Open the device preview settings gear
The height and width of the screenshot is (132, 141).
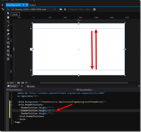click(94, 9)
